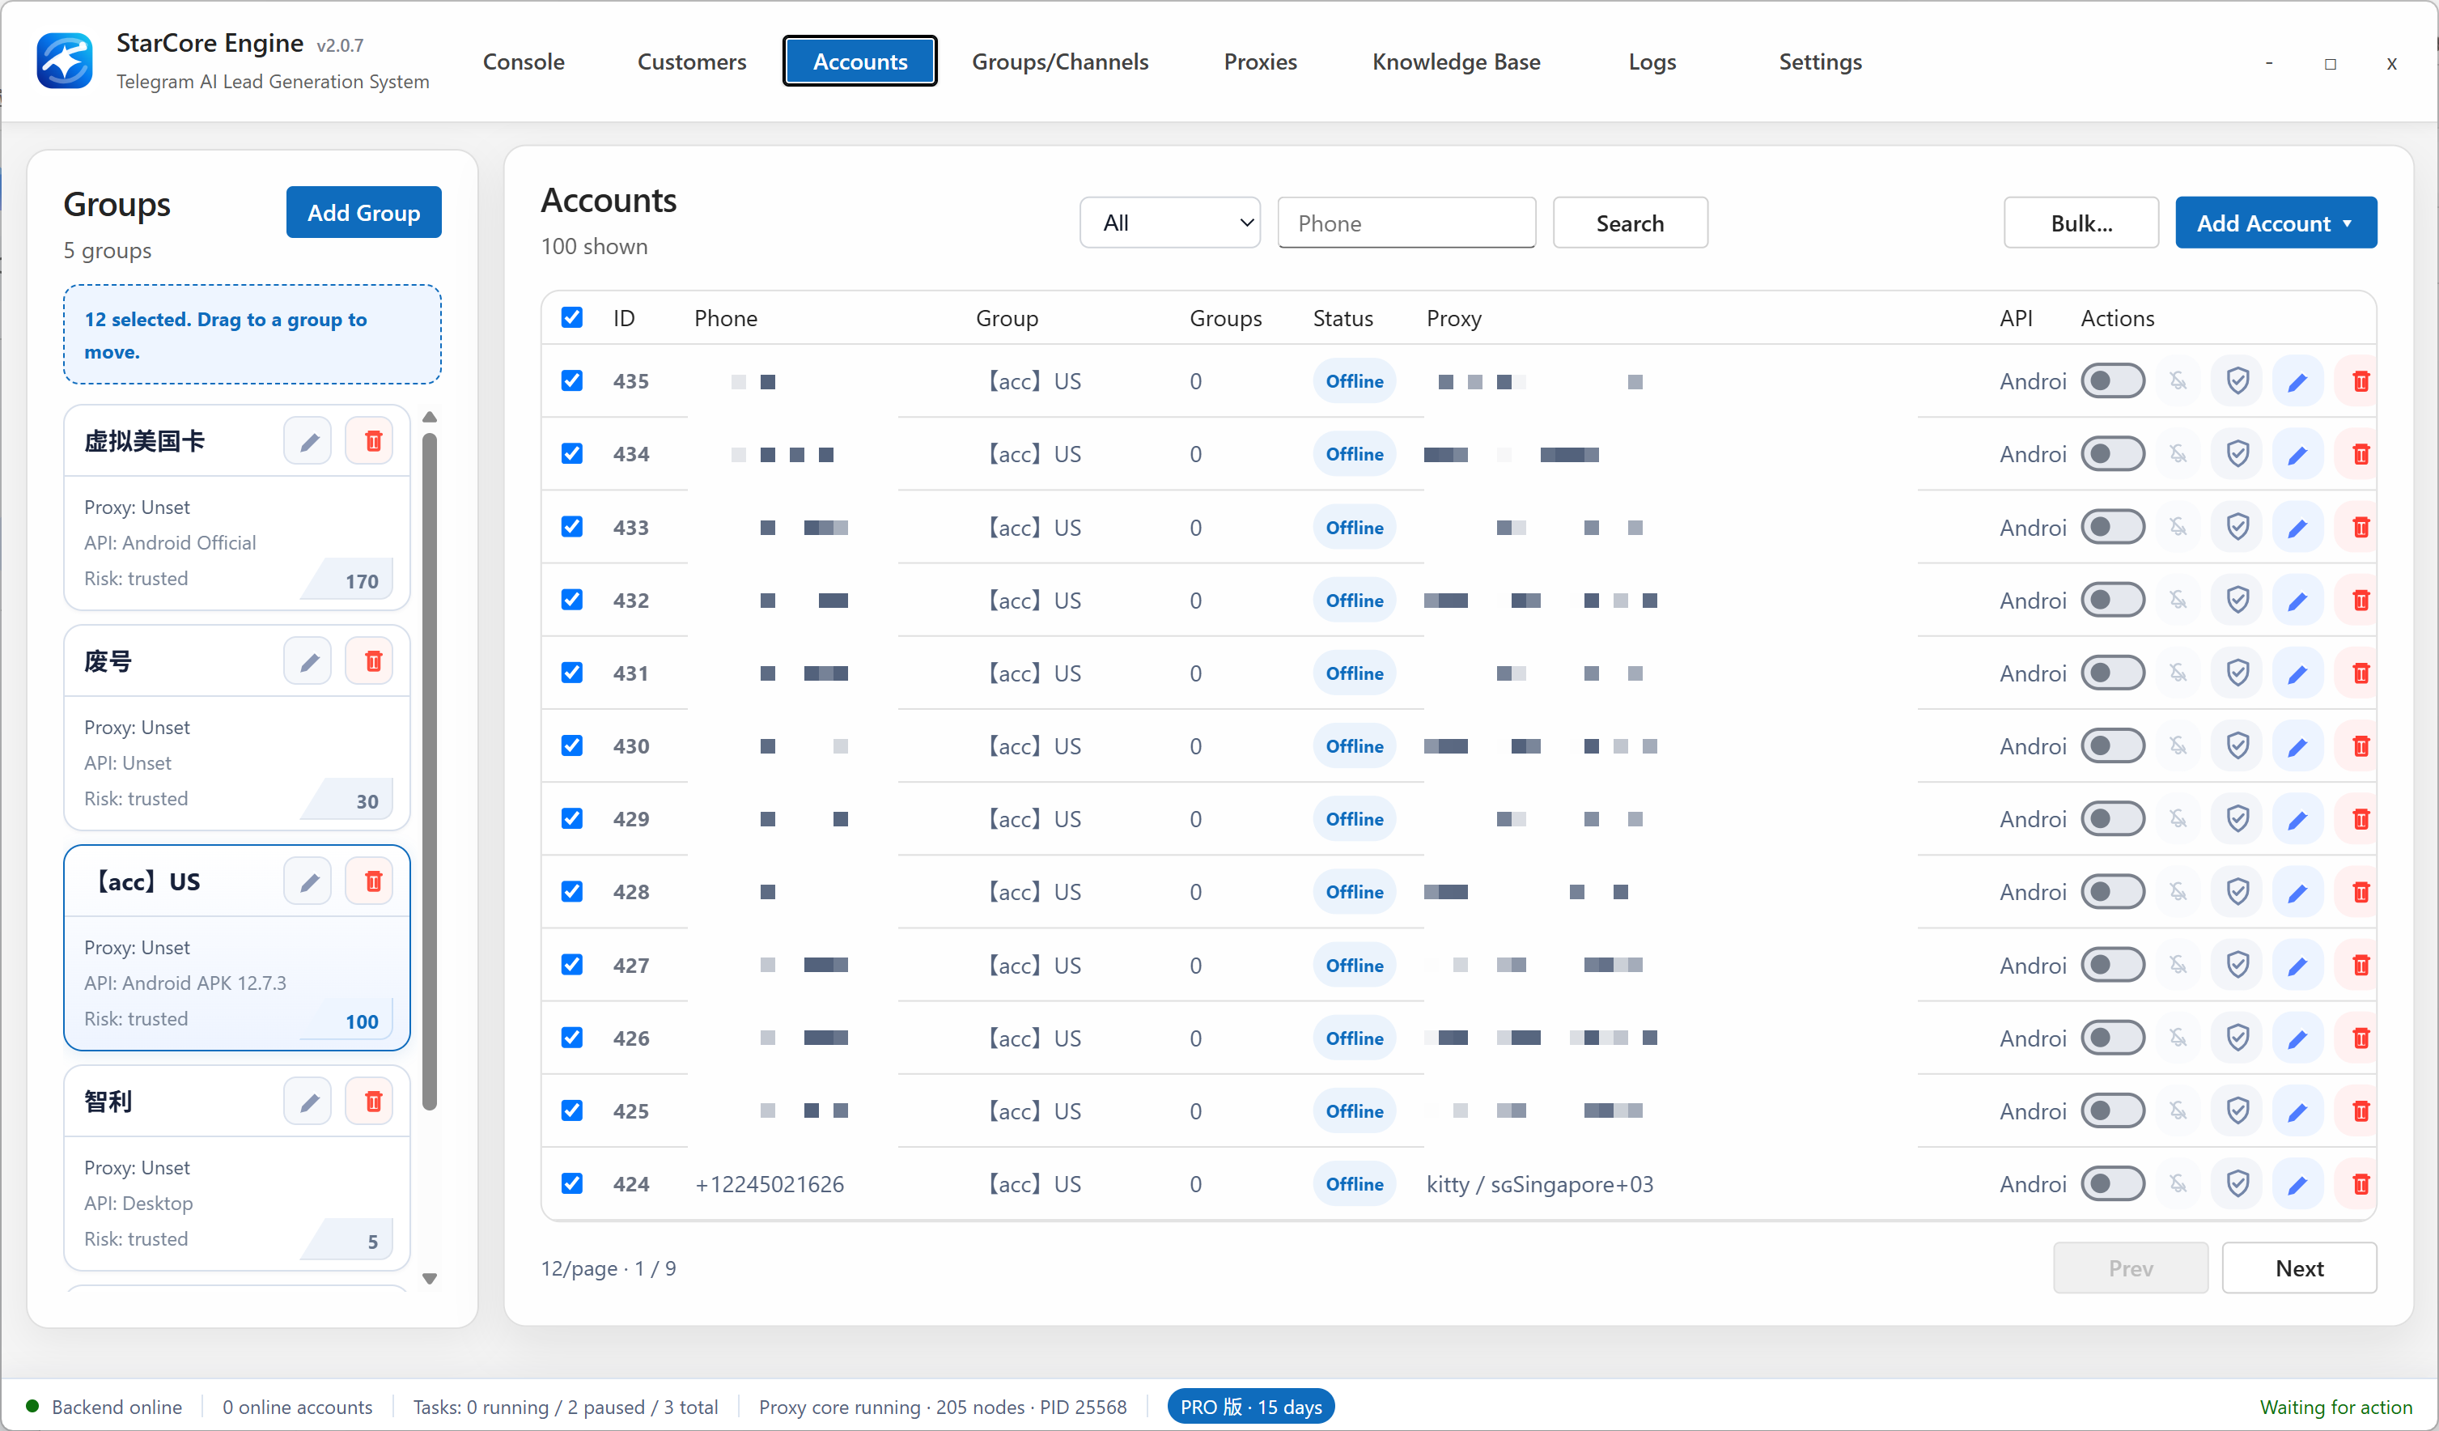Toggle the online switch for account 428
This screenshot has height=1431, width=2439.
(x=2113, y=891)
